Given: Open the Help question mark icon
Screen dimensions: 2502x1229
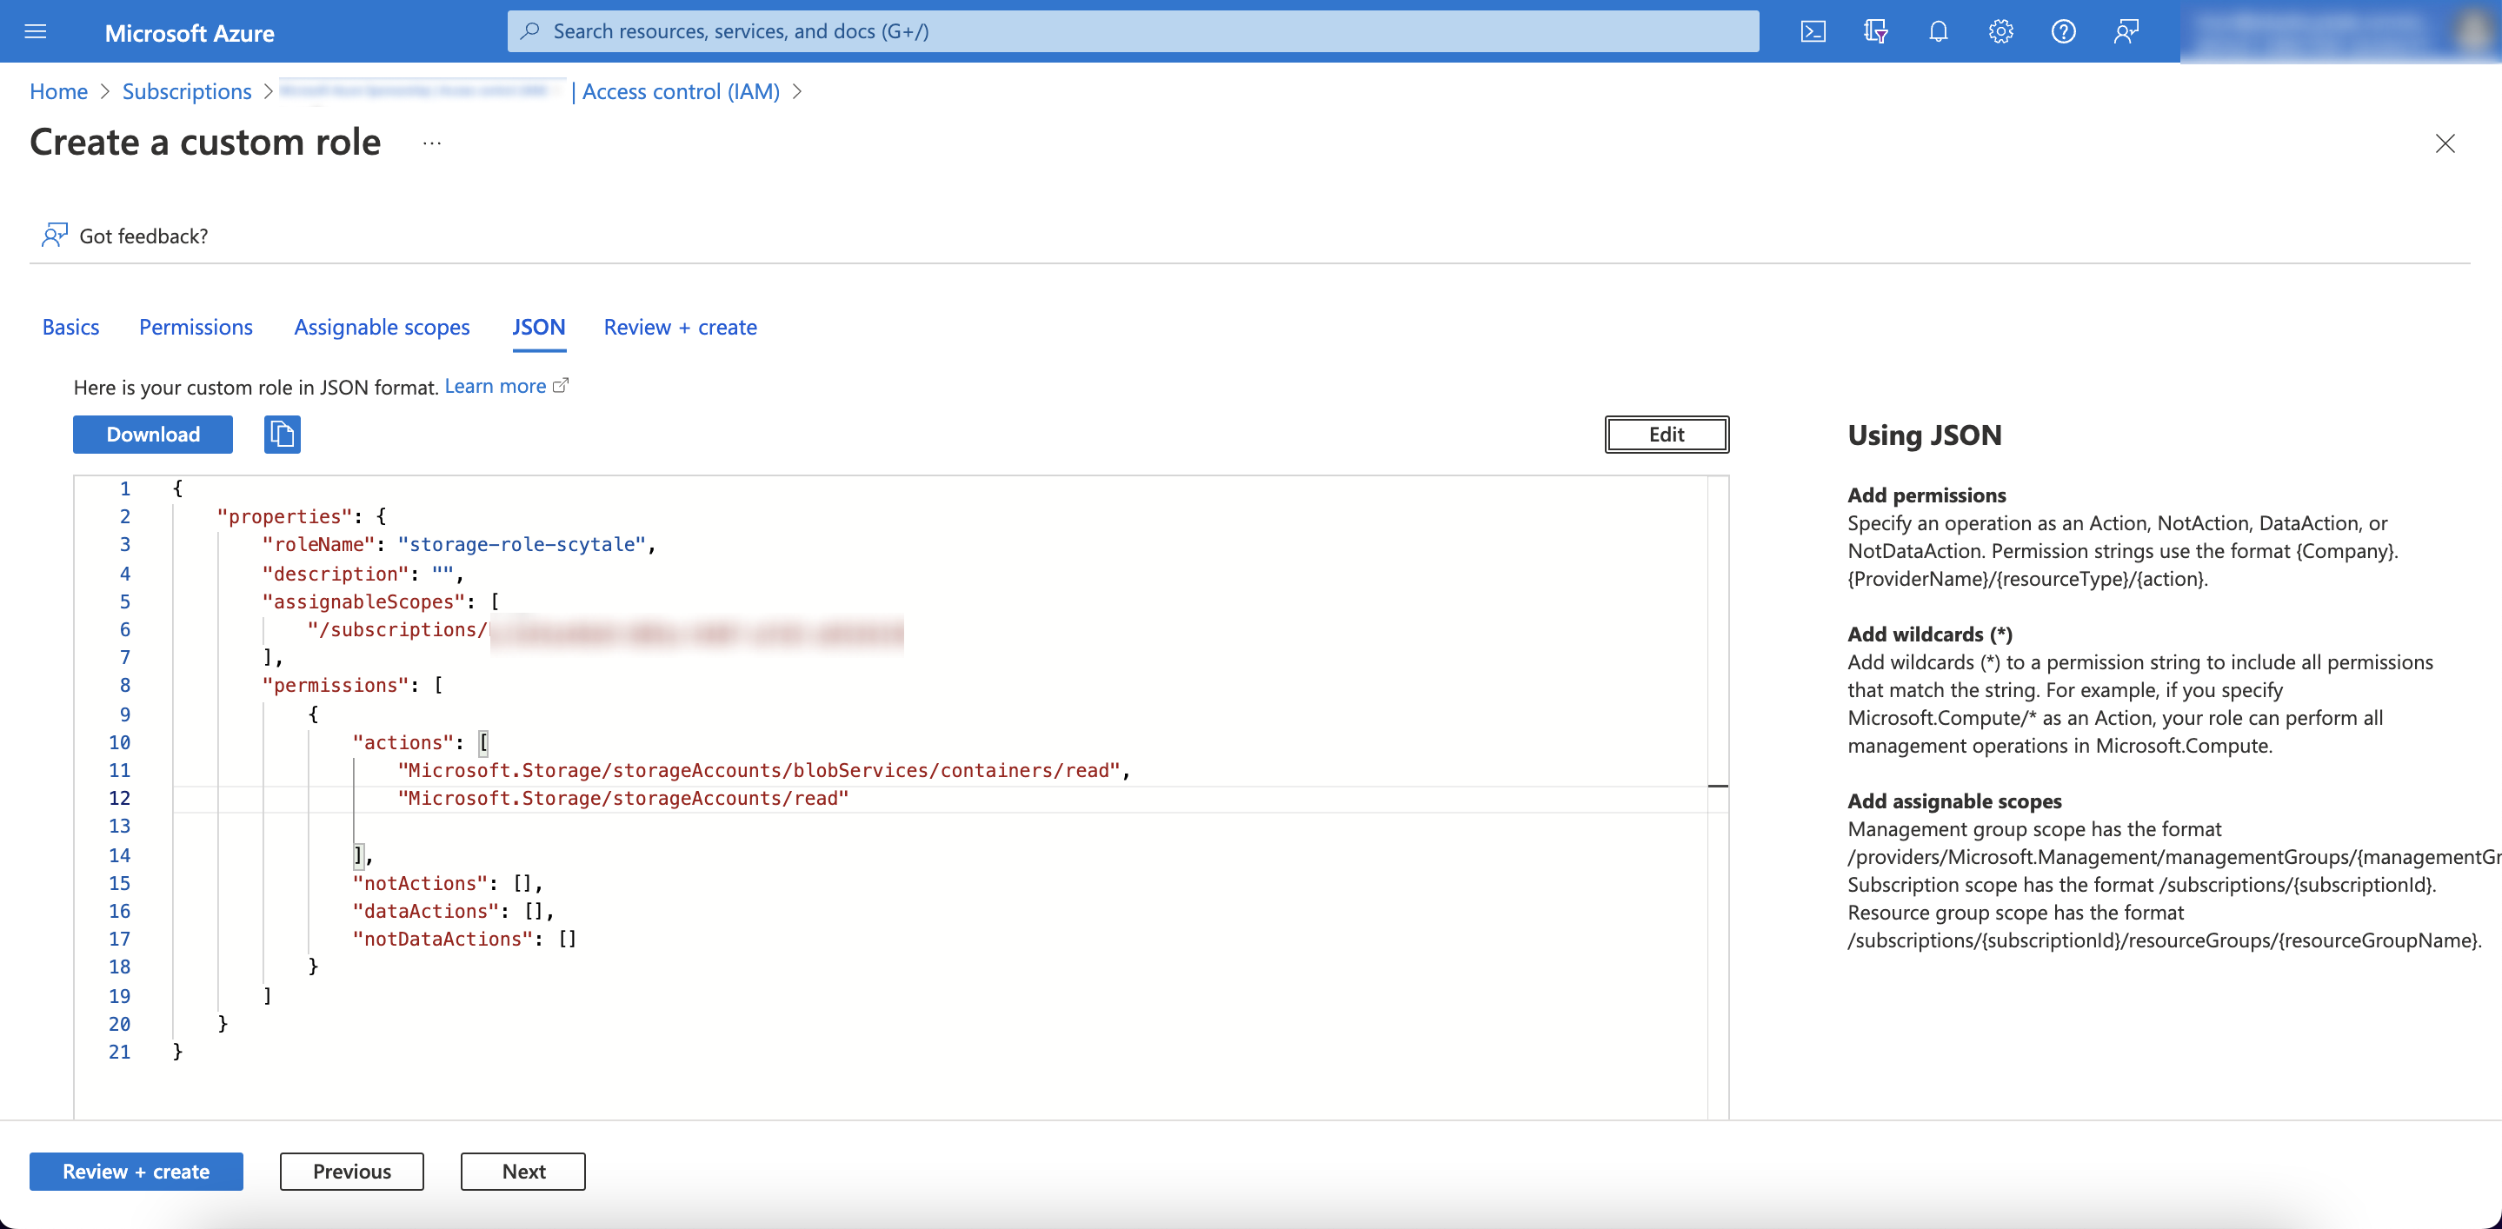Looking at the screenshot, I should click(x=2063, y=32).
